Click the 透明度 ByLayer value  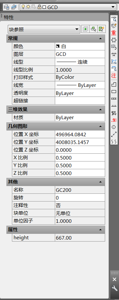[80, 93]
